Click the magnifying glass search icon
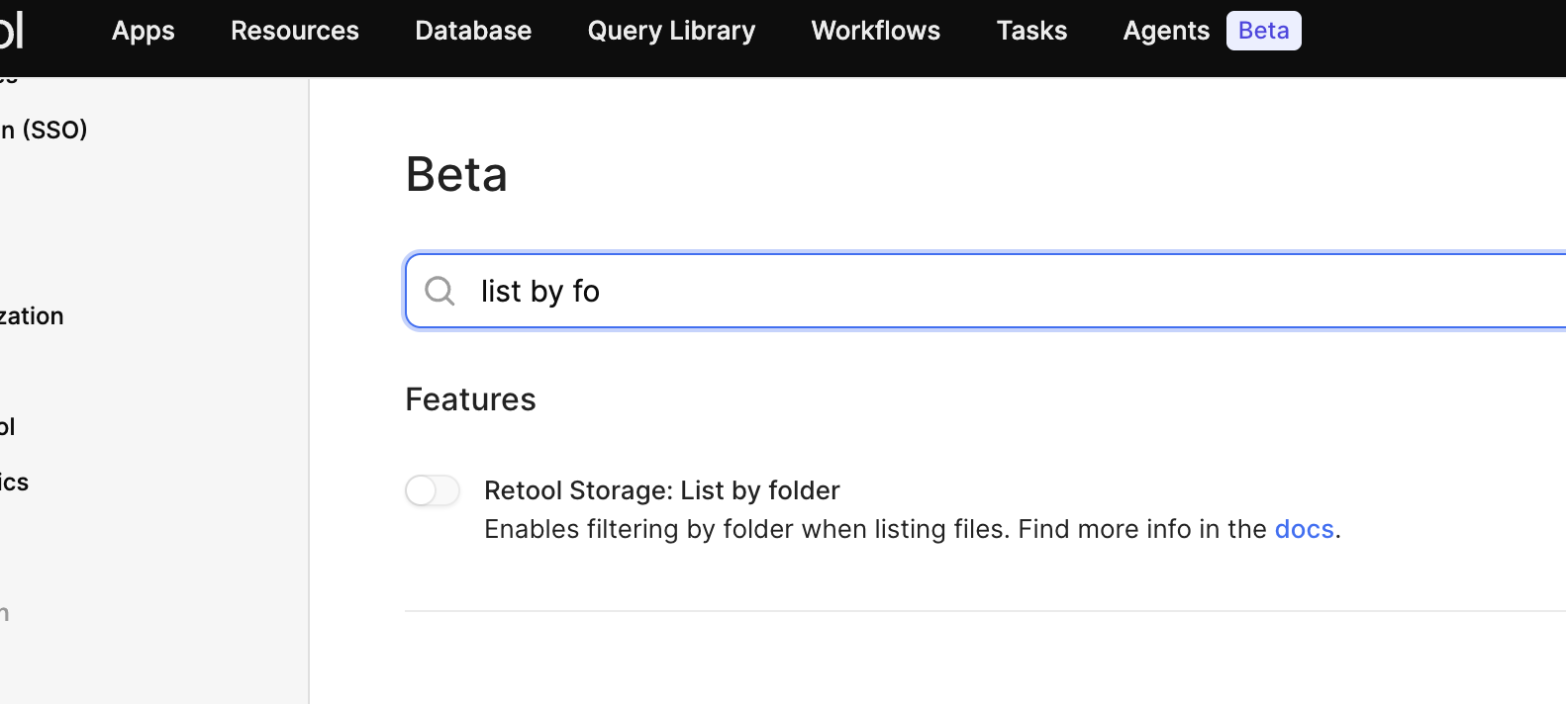 coord(440,291)
